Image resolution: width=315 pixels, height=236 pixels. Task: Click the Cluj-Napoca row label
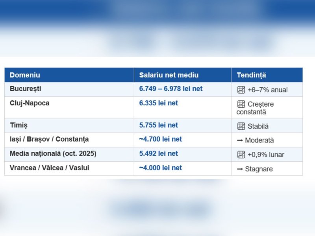click(30, 103)
